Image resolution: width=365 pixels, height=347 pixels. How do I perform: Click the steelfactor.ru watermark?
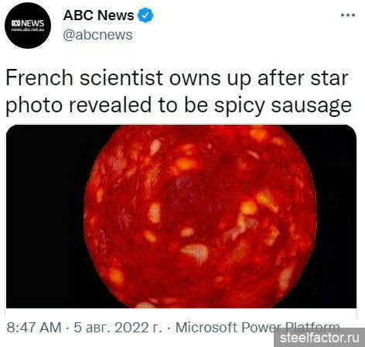[319, 338]
